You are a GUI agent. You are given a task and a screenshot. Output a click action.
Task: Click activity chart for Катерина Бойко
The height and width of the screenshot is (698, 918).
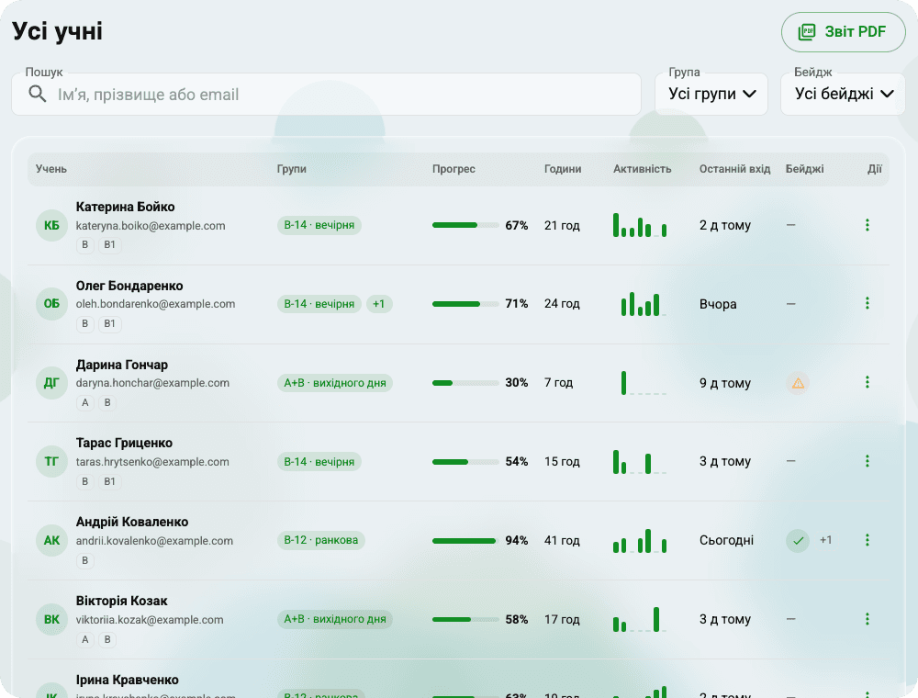[640, 225]
